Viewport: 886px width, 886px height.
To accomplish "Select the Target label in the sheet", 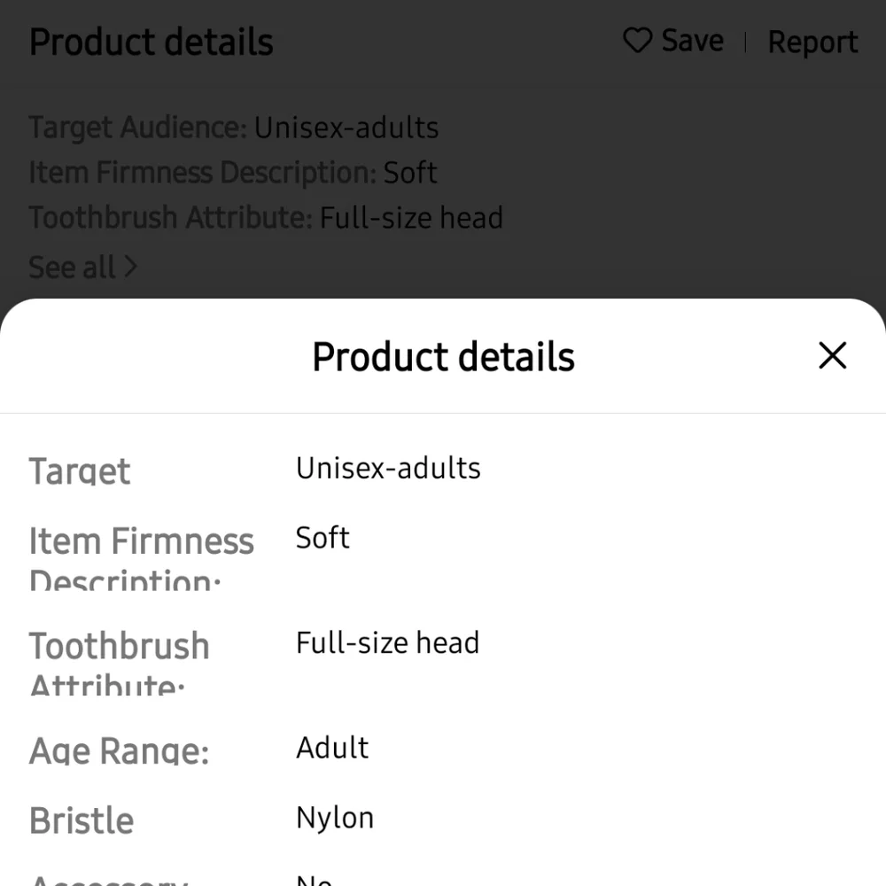I will 80,470.
